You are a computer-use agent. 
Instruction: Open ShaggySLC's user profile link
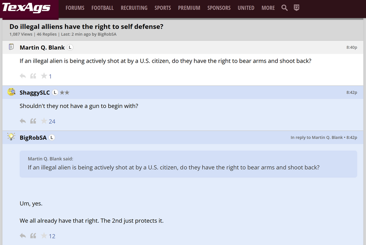pyautogui.click(x=35, y=93)
